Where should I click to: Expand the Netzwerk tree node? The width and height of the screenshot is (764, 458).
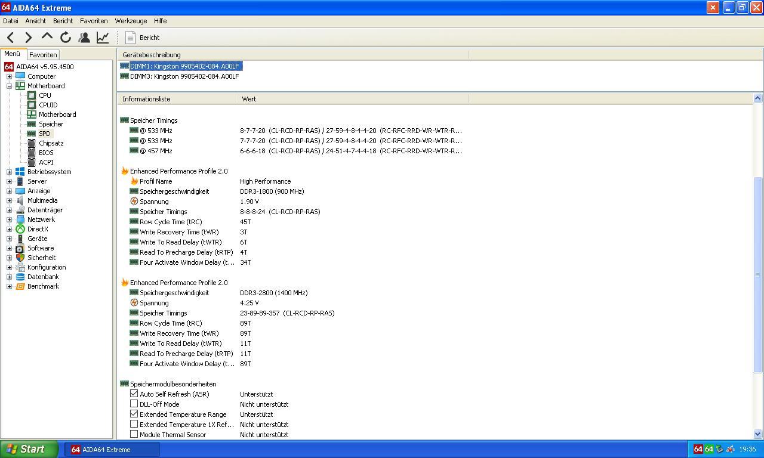pyautogui.click(x=9, y=219)
